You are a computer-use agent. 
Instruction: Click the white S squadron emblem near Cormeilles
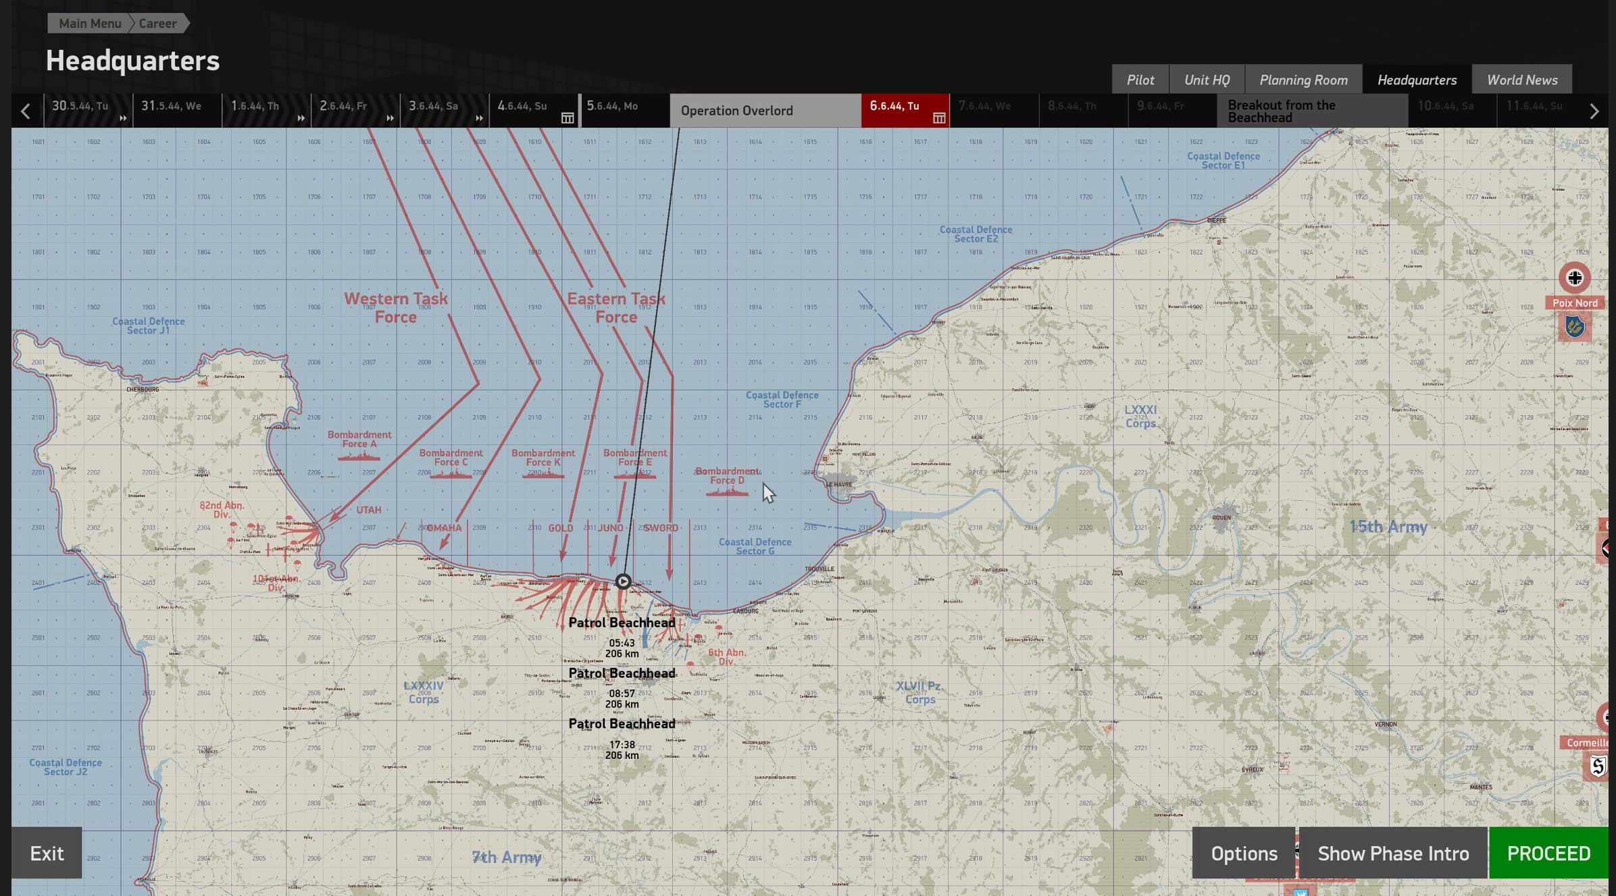(1598, 766)
